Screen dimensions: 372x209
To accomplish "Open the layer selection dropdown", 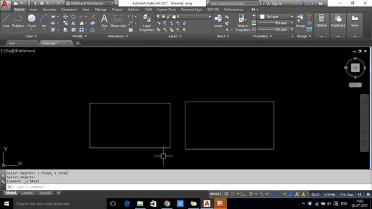I will tap(183, 17).
